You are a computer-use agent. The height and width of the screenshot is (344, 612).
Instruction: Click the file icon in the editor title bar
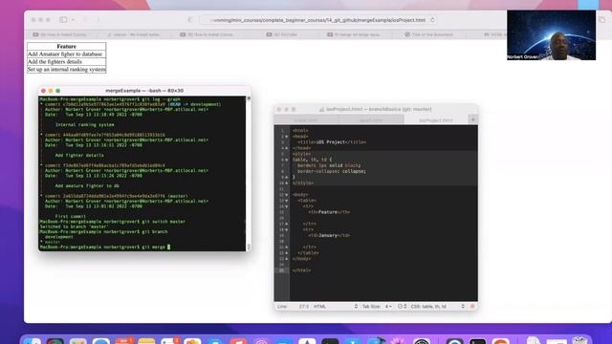coord(321,110)
